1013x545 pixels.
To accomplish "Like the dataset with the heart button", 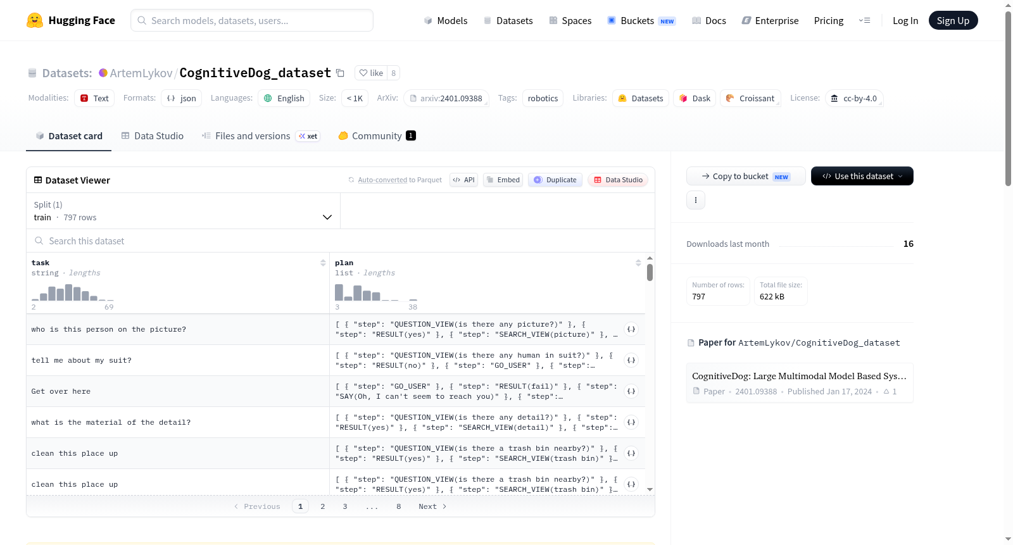I will pyautogui.click(x=371, y=73).
